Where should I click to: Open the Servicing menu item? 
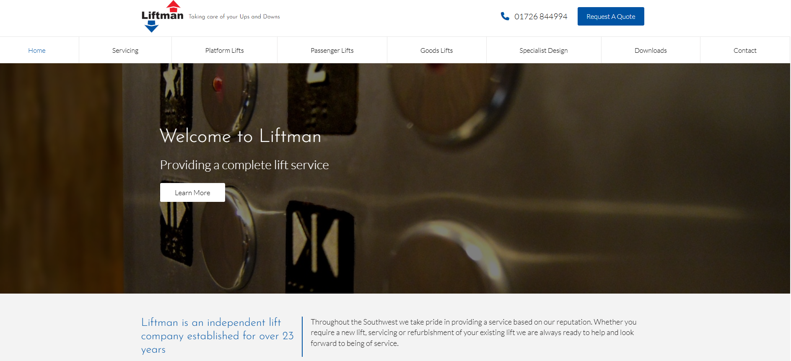(x=125, y=50)
